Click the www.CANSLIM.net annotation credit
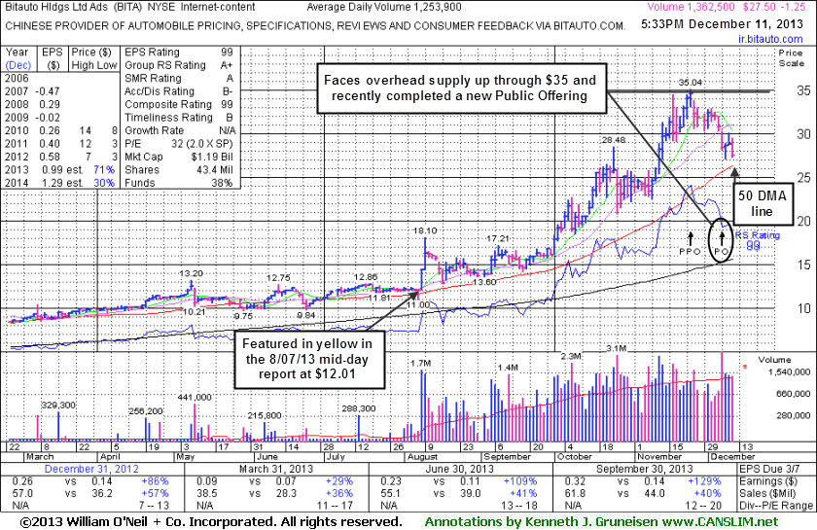 coord(720,521)
